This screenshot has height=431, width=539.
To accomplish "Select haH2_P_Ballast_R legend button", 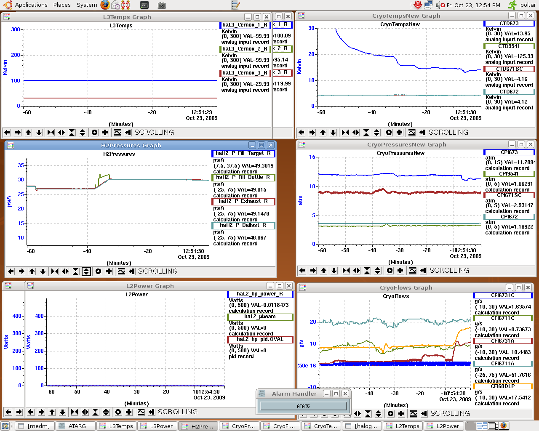I will [x=243, y=226].
